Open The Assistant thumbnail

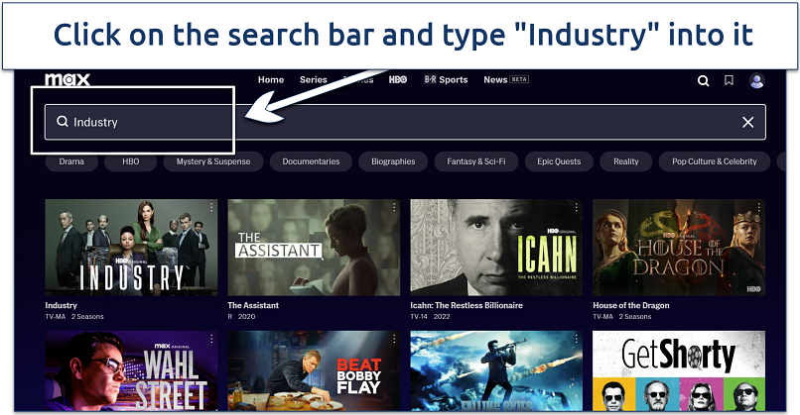[x=314, y=248]
